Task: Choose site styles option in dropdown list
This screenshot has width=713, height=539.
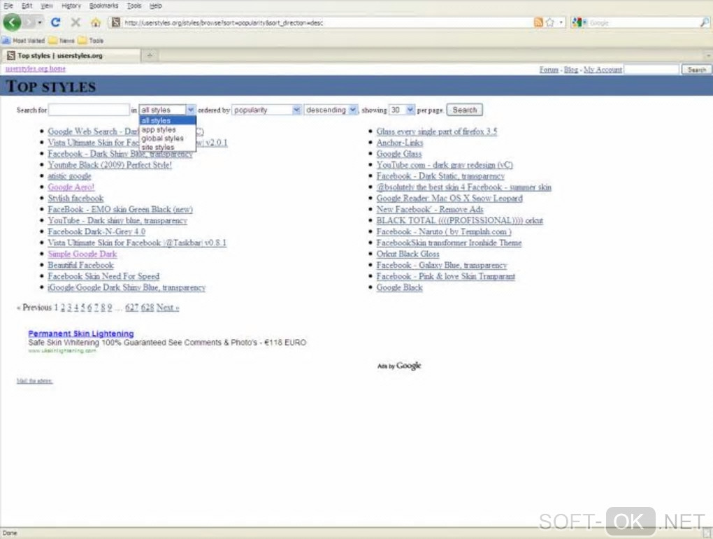Action: click(168, 148)
